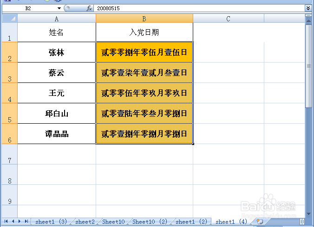Click previous sheet tab arrow

click(13, 221)
